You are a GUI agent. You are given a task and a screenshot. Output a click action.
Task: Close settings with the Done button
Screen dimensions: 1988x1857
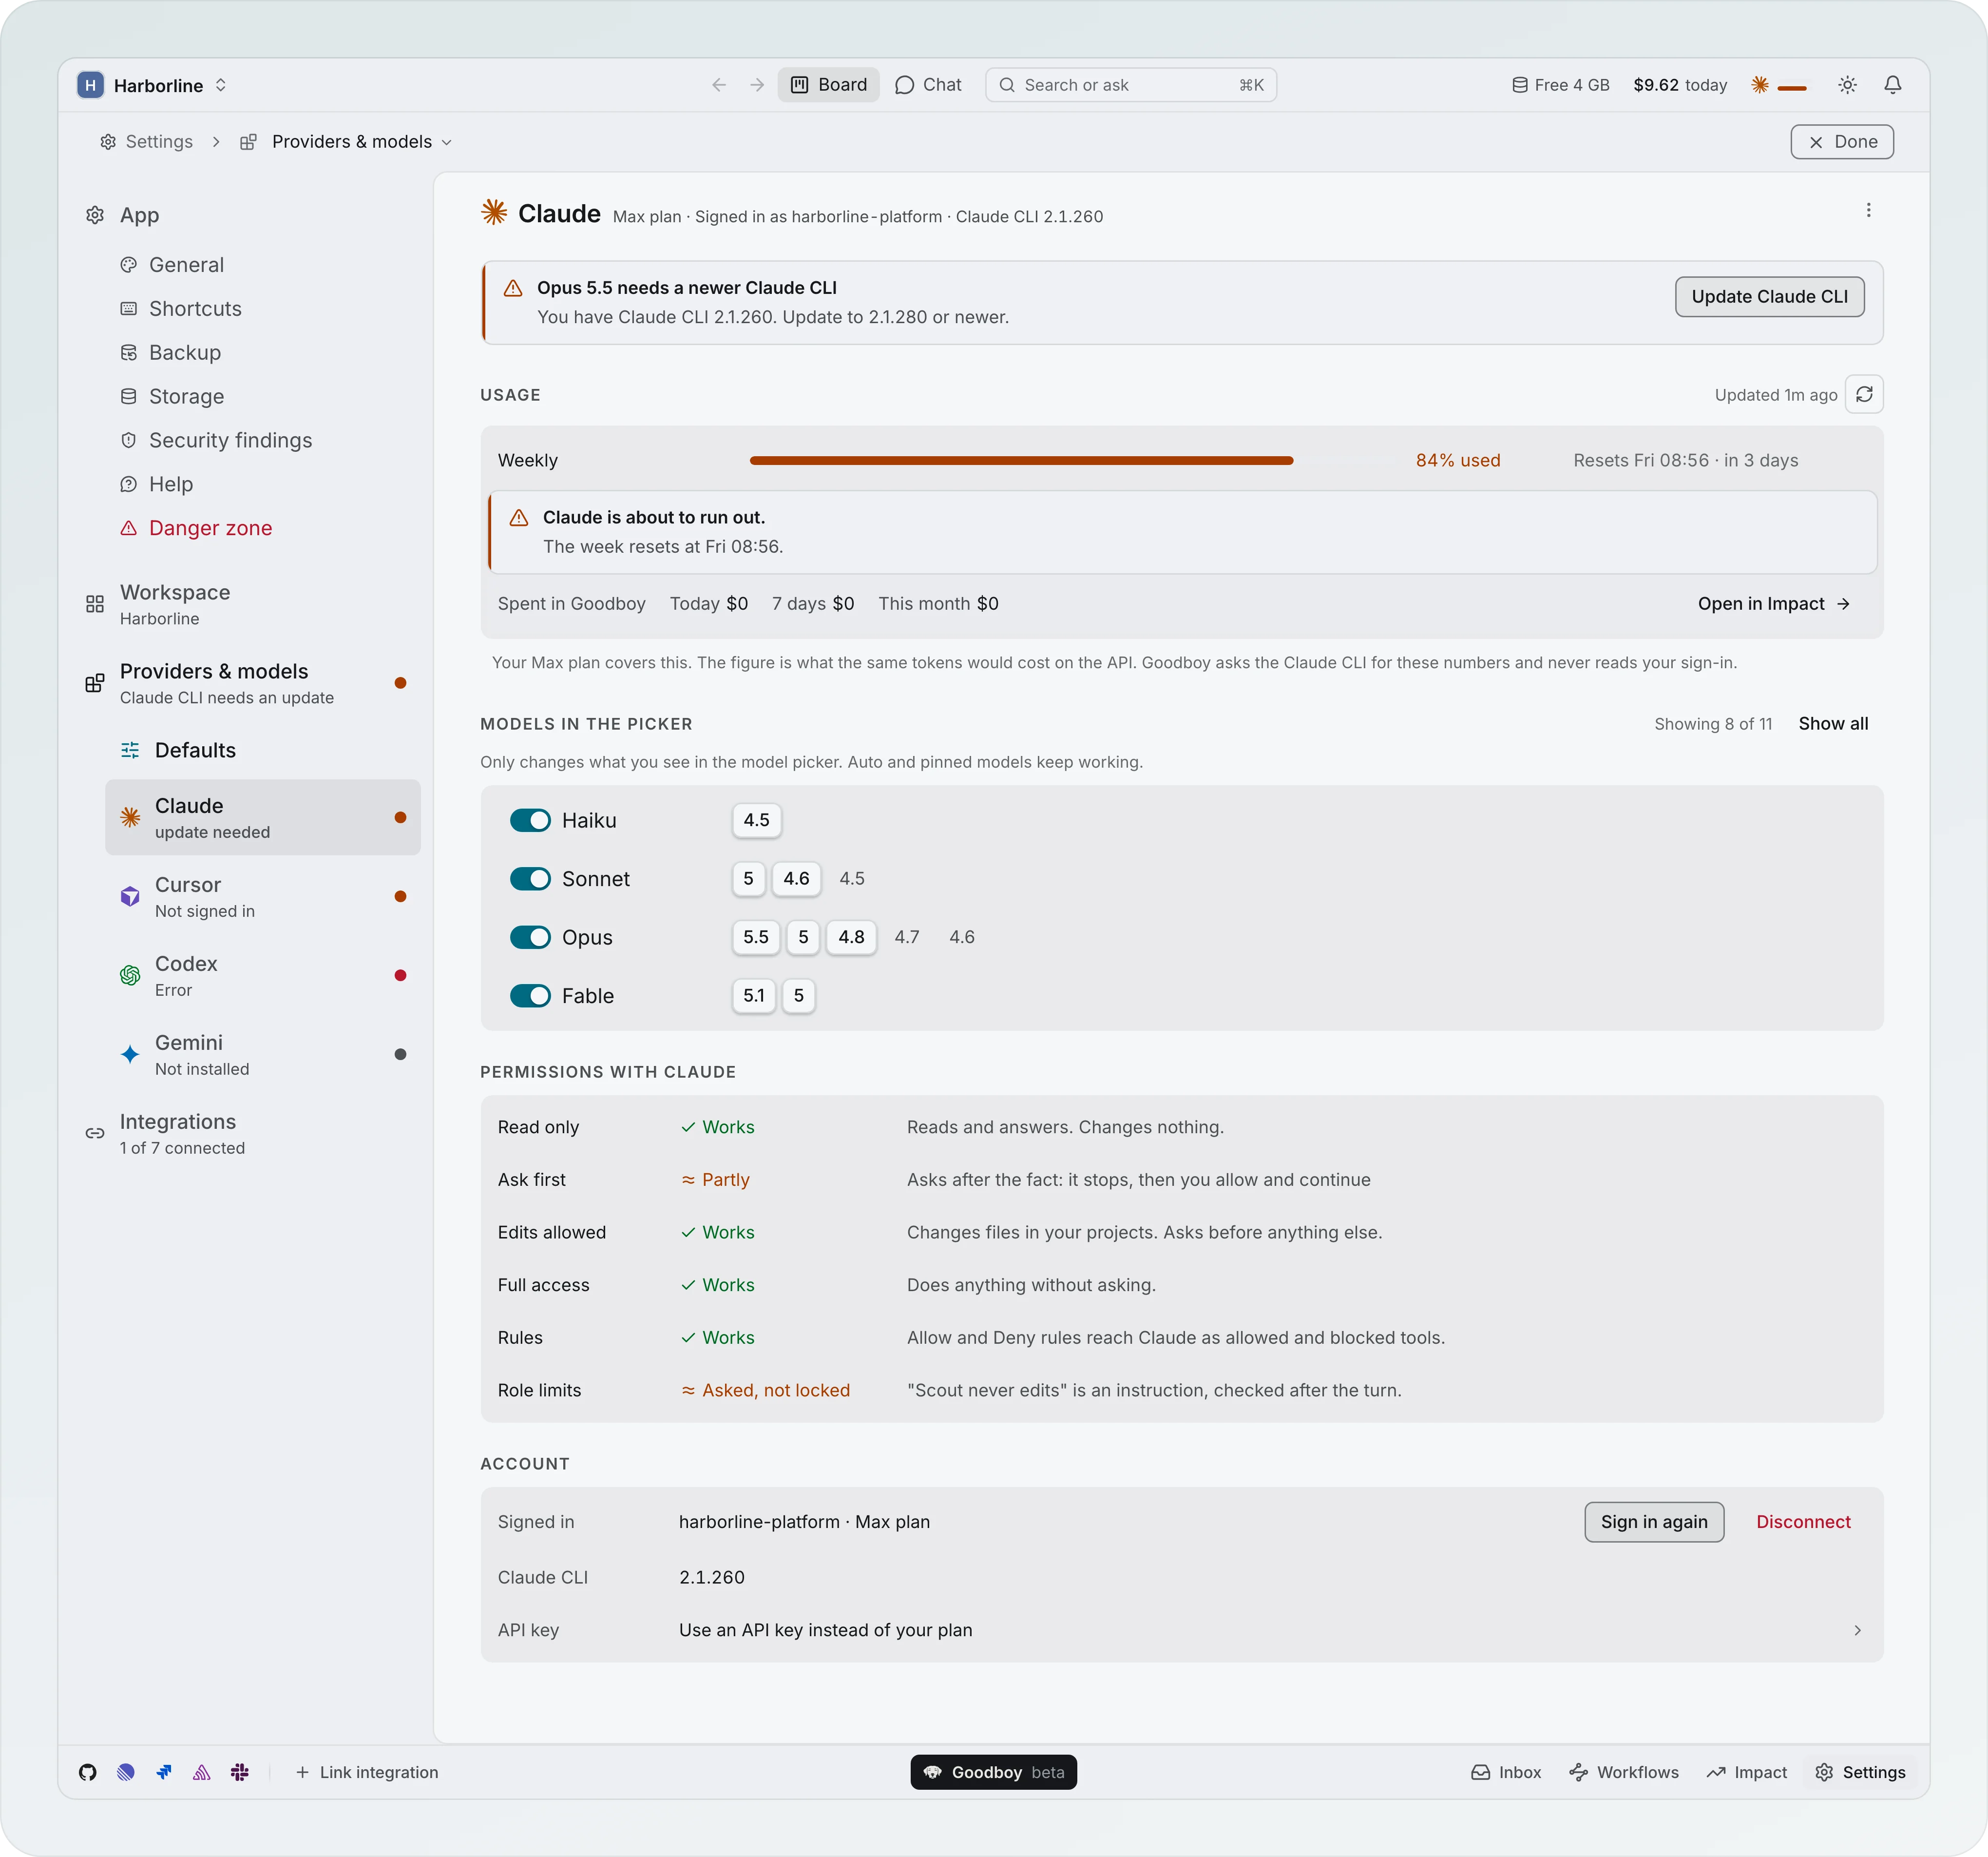coord(1842,142)
